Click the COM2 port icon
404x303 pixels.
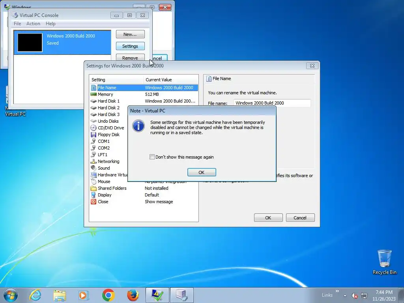pos(94,148)
